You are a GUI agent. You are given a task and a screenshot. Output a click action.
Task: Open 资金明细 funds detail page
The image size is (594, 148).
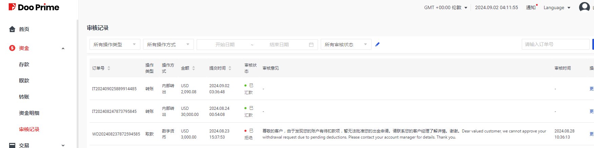click(x=29, y=113)
